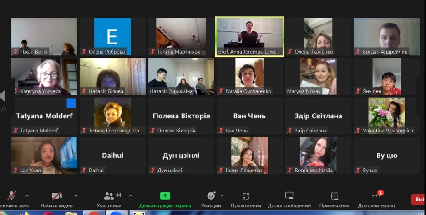This screenshot has height=215, width=426.
Task: Click the Янь пен name label
Action: click(x=372, y=91)
